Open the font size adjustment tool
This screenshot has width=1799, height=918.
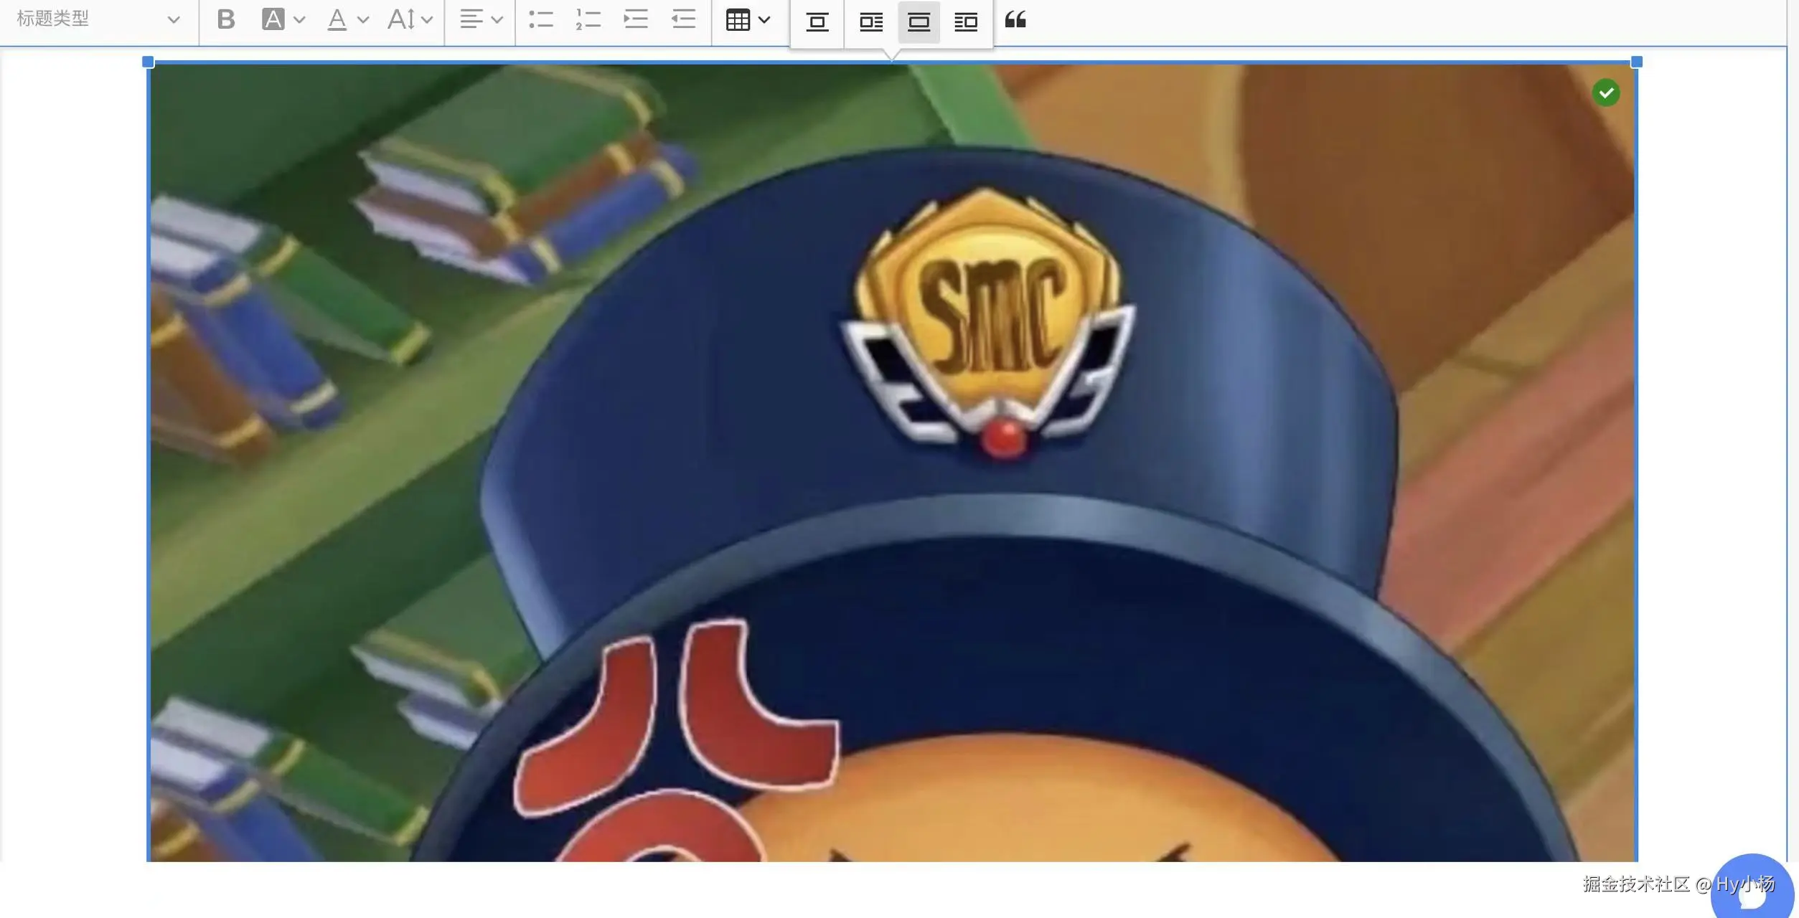[x=402, y=19]
